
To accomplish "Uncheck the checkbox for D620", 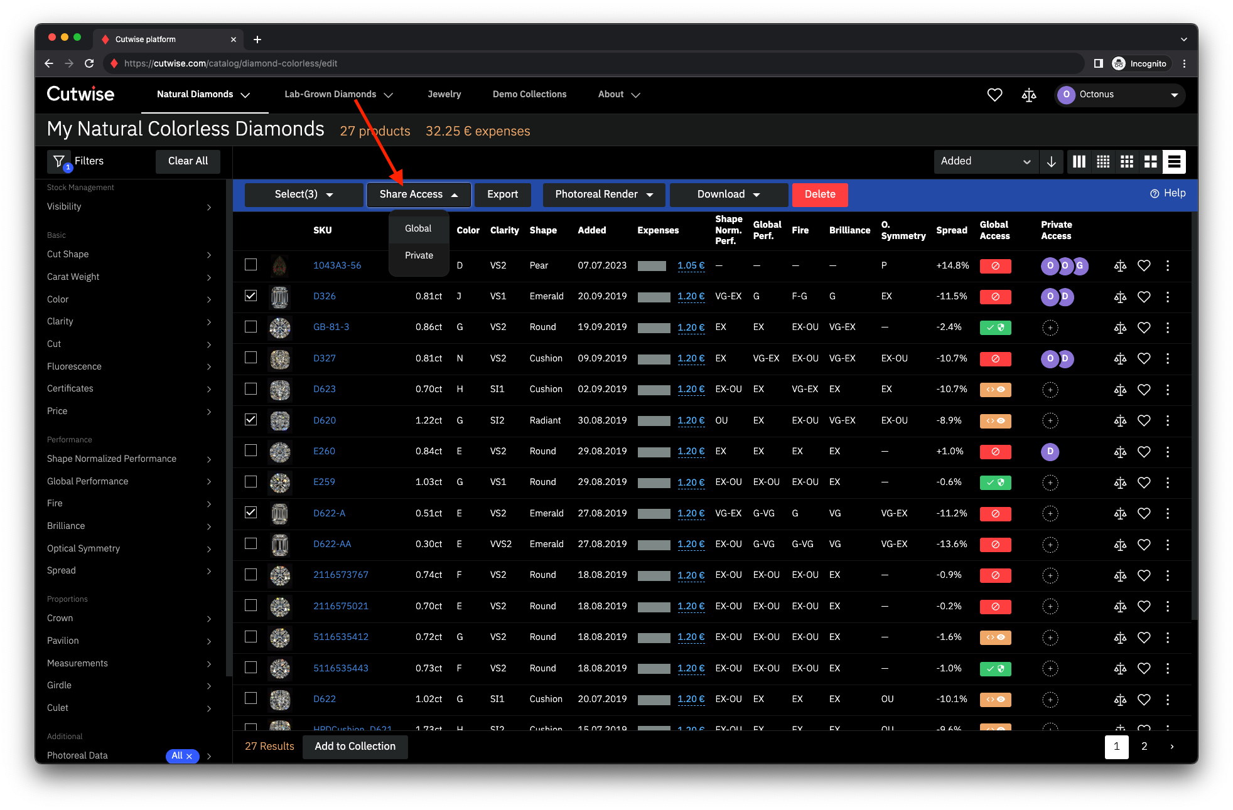I will click(250, 419).
